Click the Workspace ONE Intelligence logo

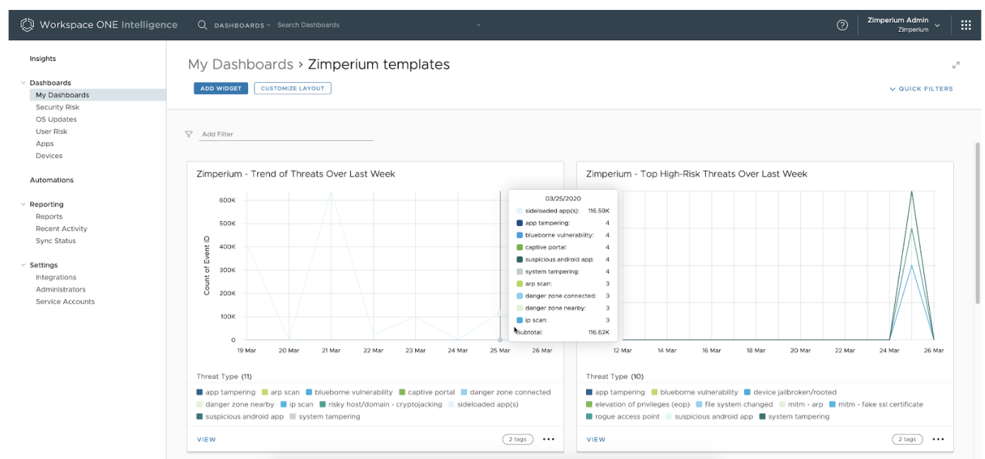(98, 25)
